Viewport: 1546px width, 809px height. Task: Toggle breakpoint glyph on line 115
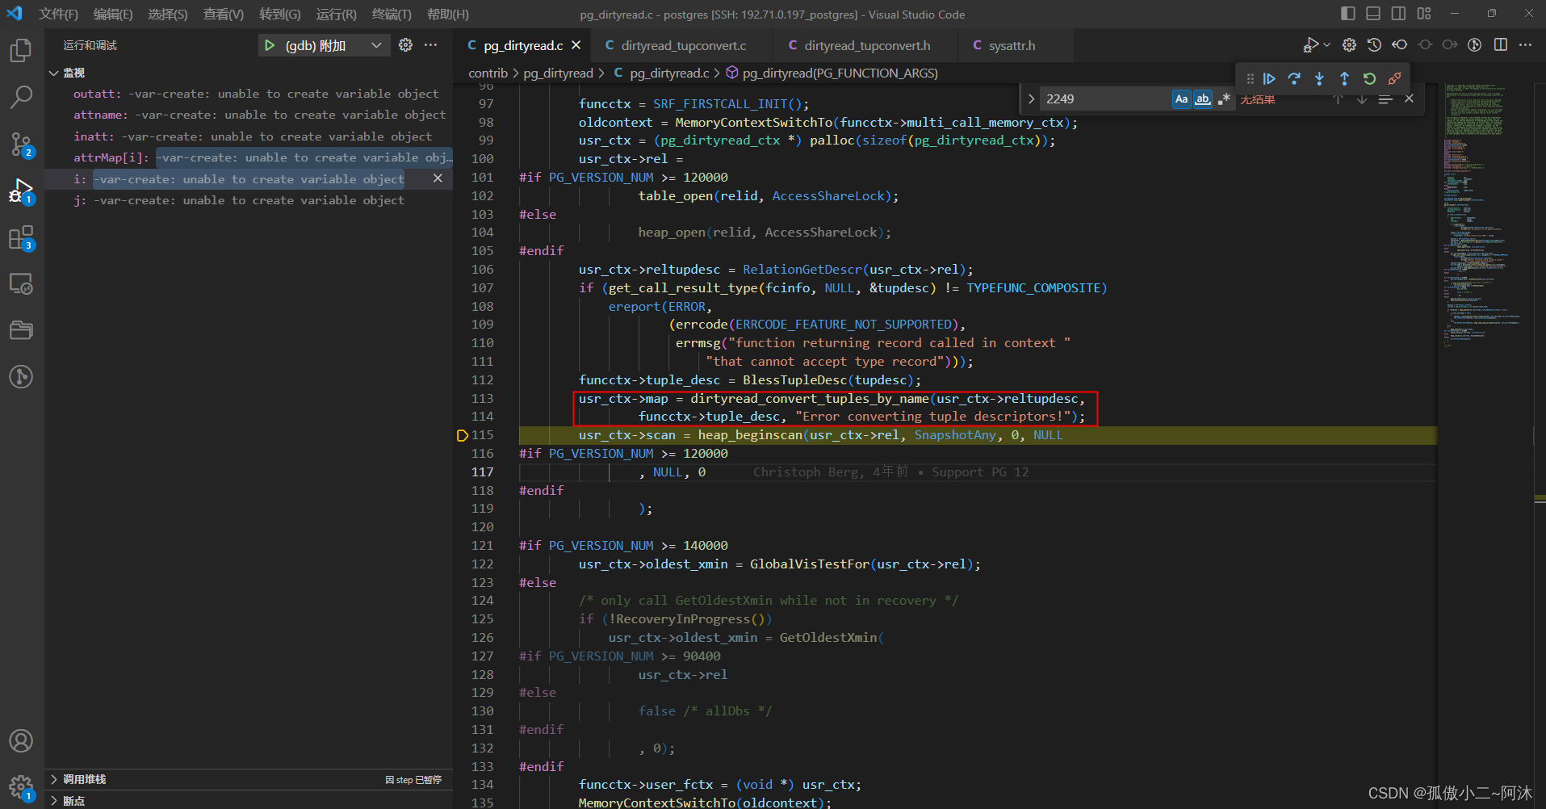pyautogui.click(x=463, y=435)
